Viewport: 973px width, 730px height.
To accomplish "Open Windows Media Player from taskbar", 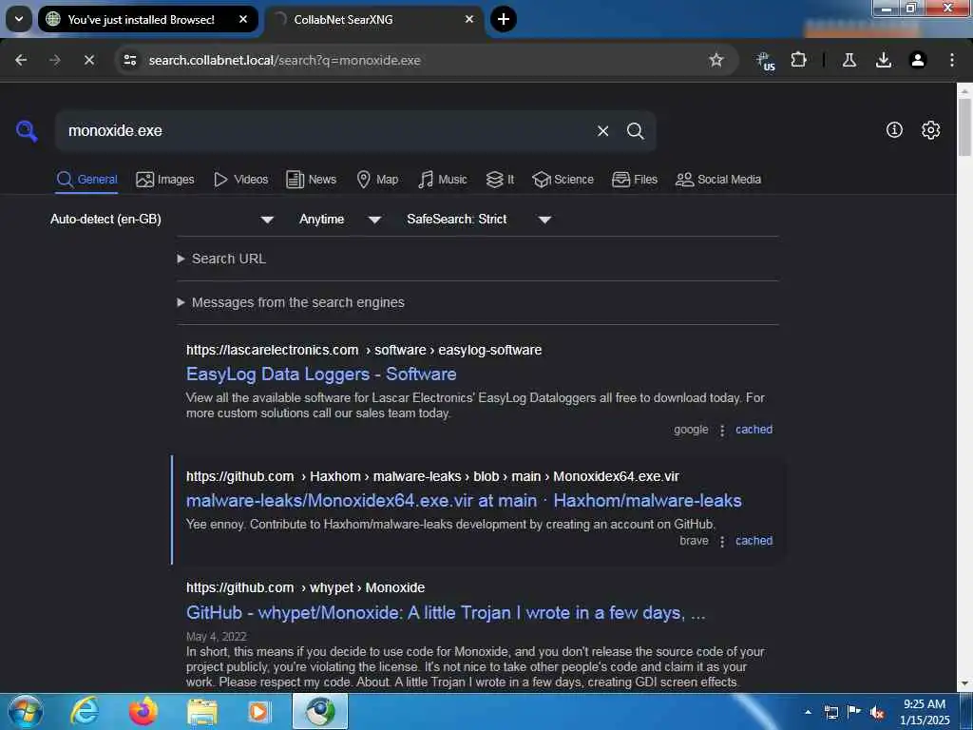I will click(260, 711).
